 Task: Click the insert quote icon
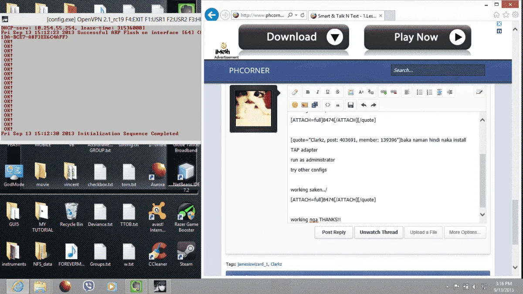click(x=338, y=105)
